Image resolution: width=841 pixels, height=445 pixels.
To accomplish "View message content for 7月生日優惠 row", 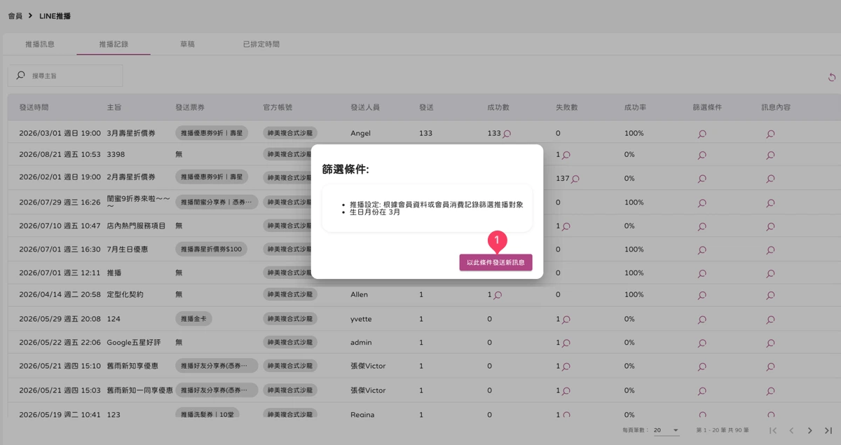I will [x=770, y=250].
